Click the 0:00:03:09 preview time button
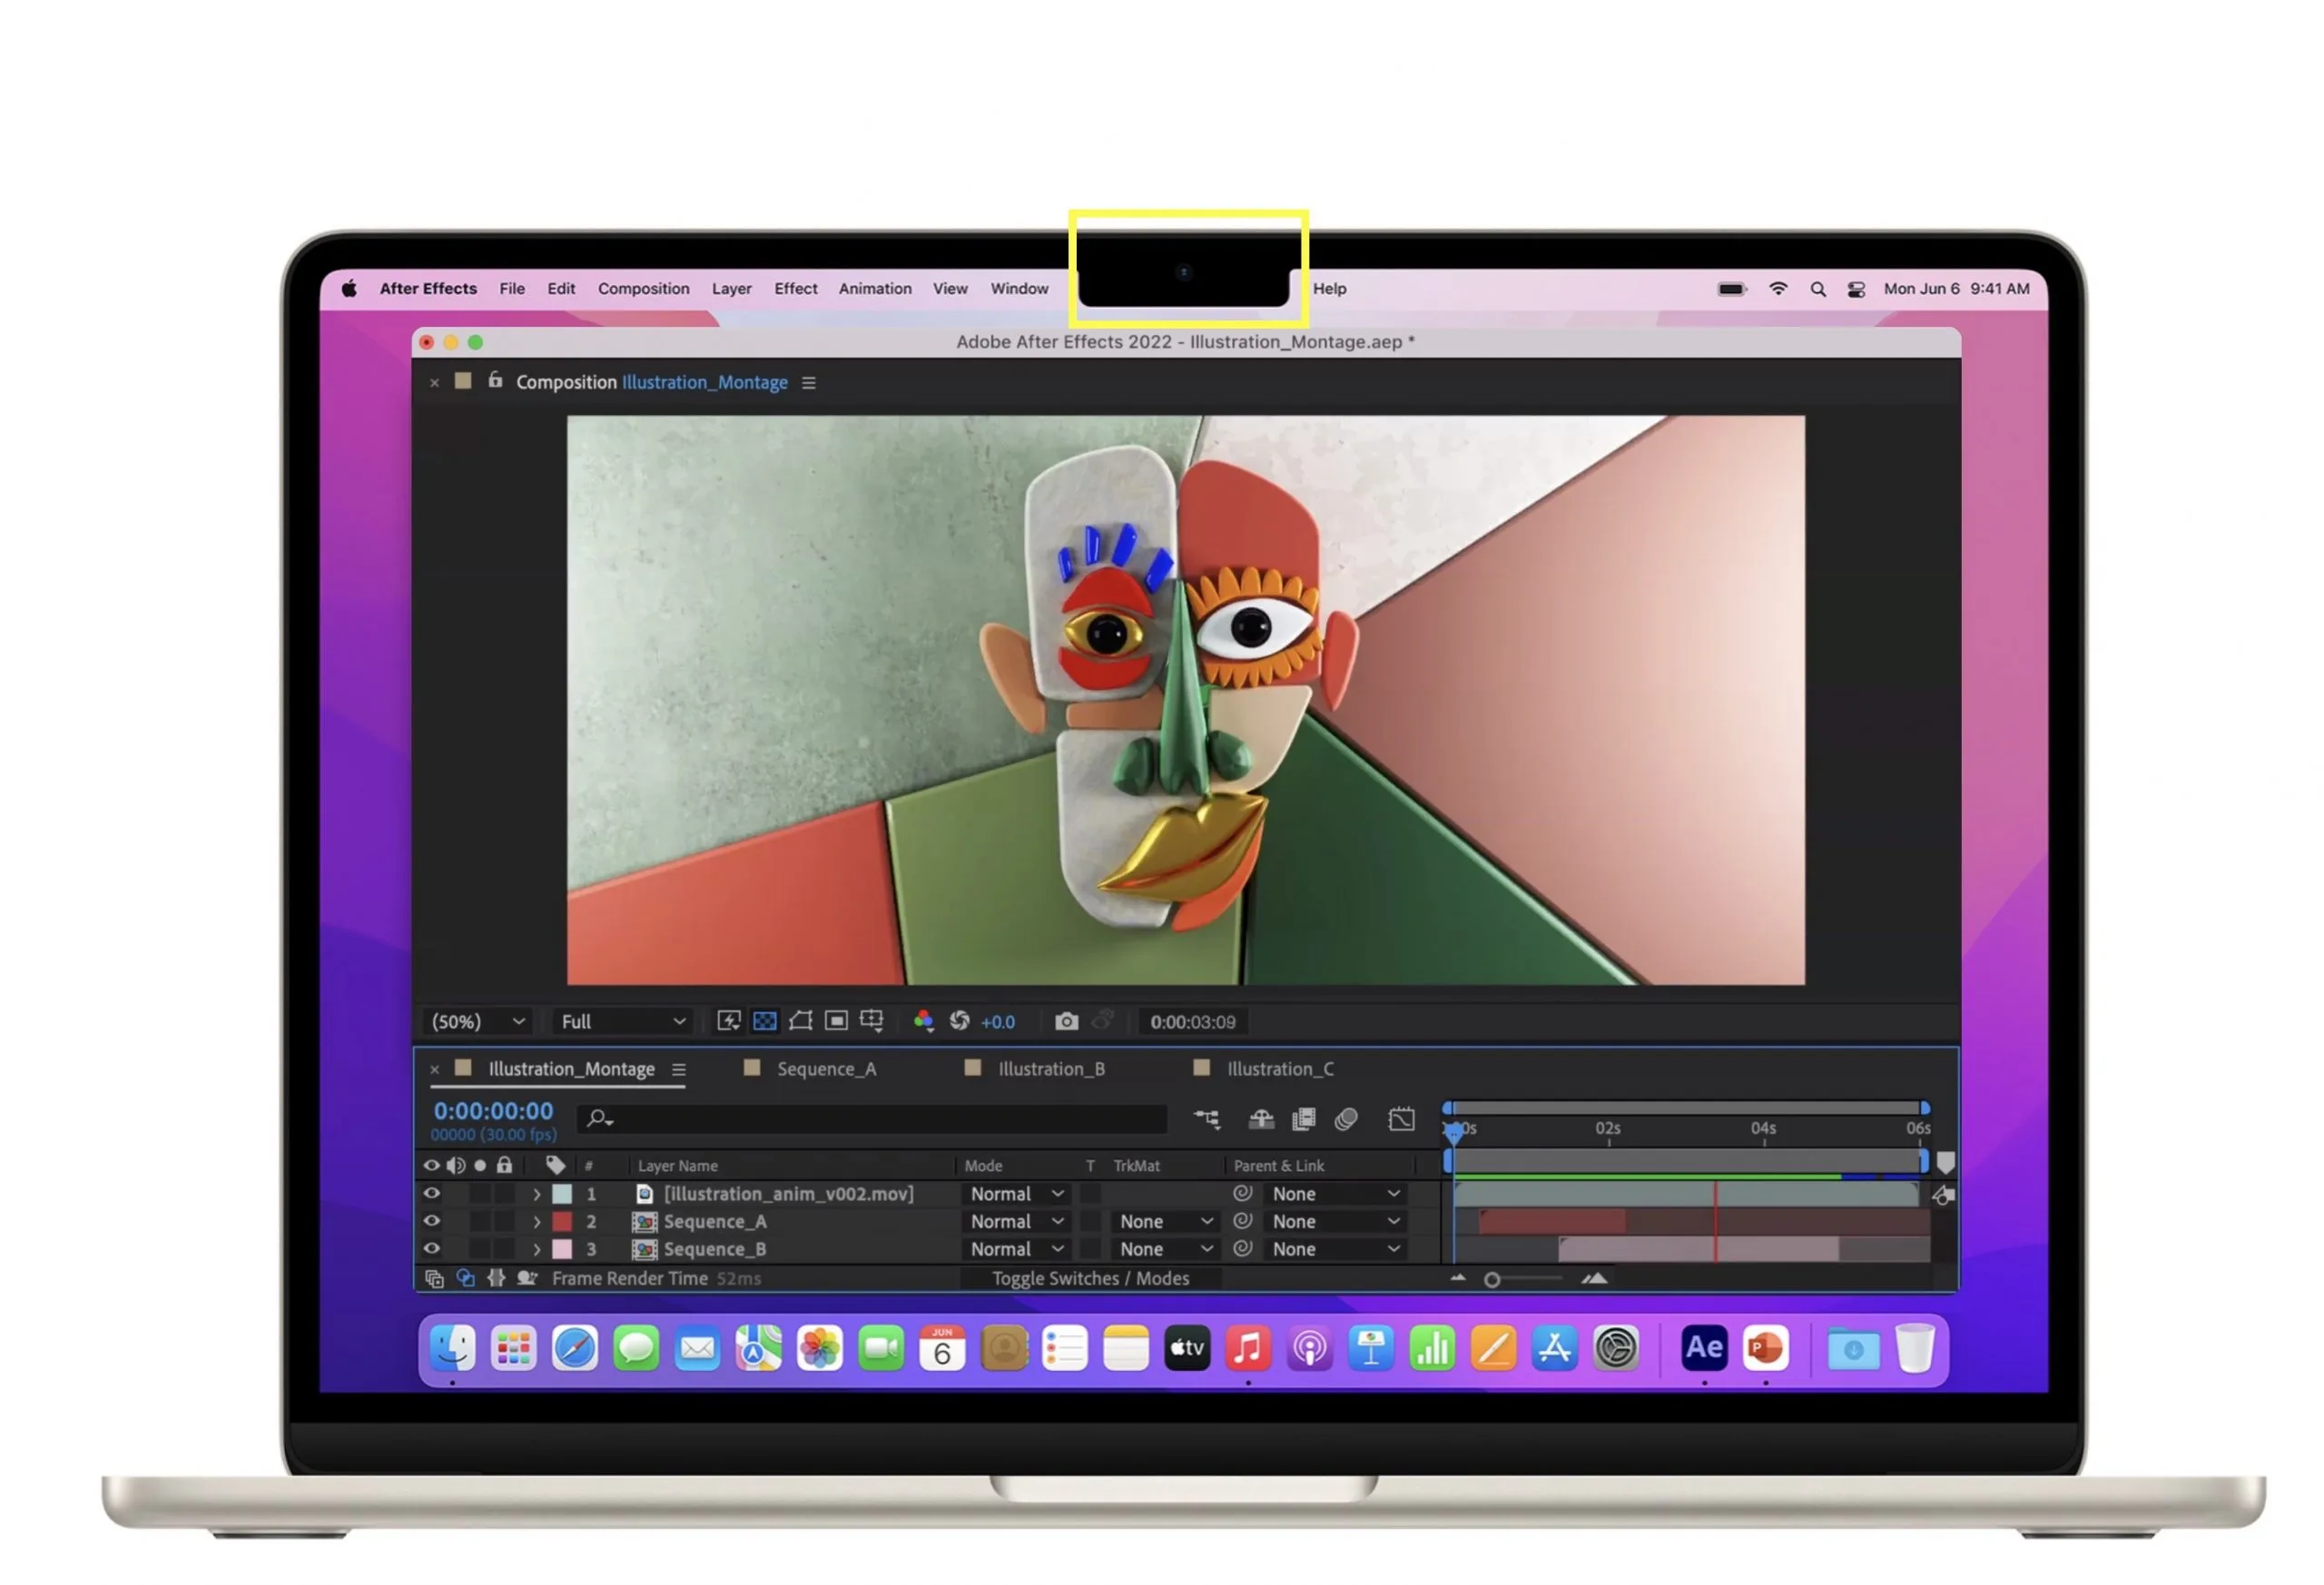This screenshot has height=1585, width=2324. [1192, 1022]
